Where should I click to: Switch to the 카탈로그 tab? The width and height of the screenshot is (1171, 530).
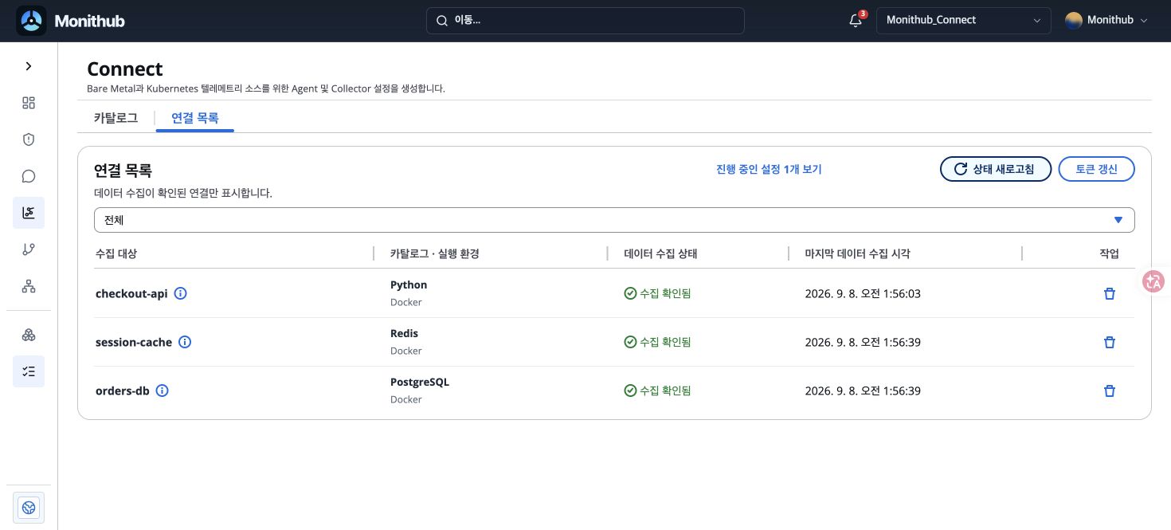pyautogui.click(x=116, y=118)
